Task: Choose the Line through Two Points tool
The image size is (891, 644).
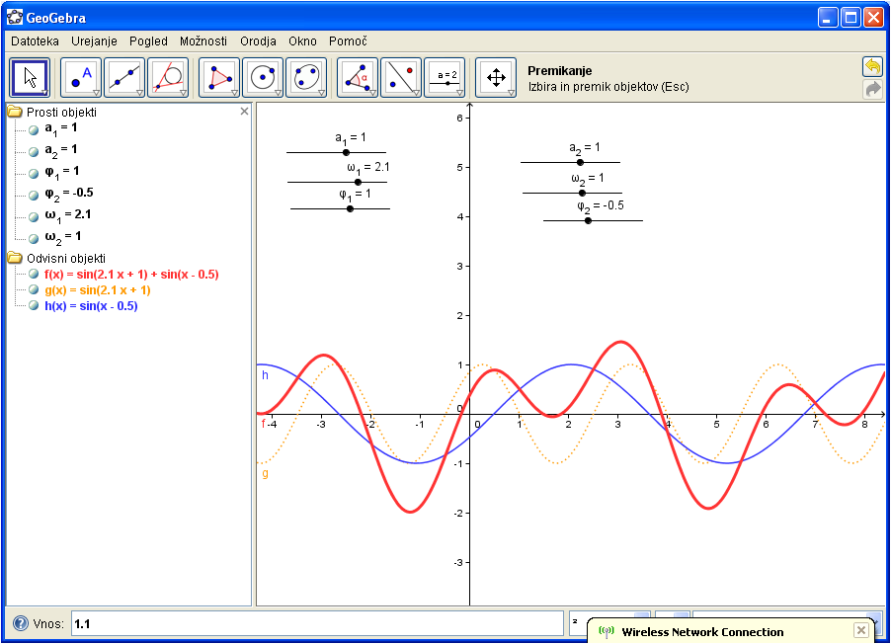Action: click(123, 79)
